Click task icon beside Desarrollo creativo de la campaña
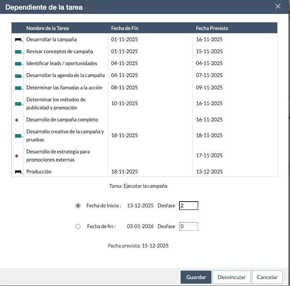This screenshot has height=286, width=290. pos(18,136)
